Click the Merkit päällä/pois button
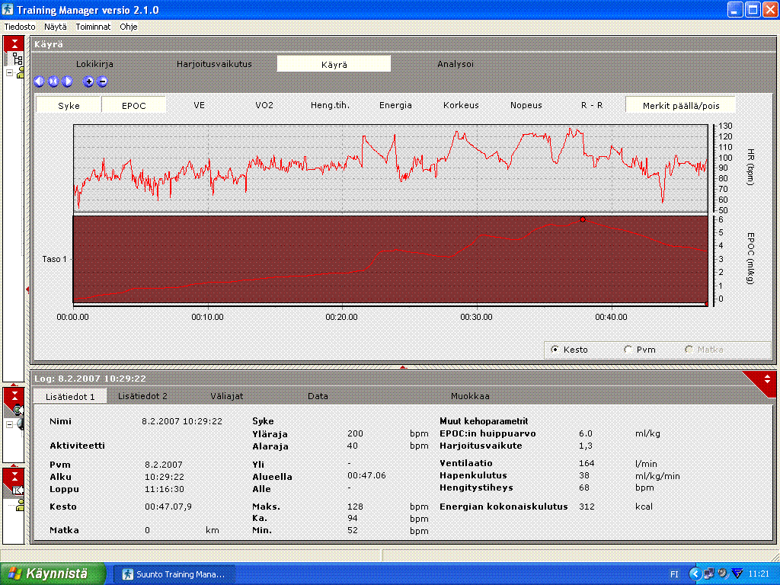Screen dimensions: 780x585 (x=679, y=105)
